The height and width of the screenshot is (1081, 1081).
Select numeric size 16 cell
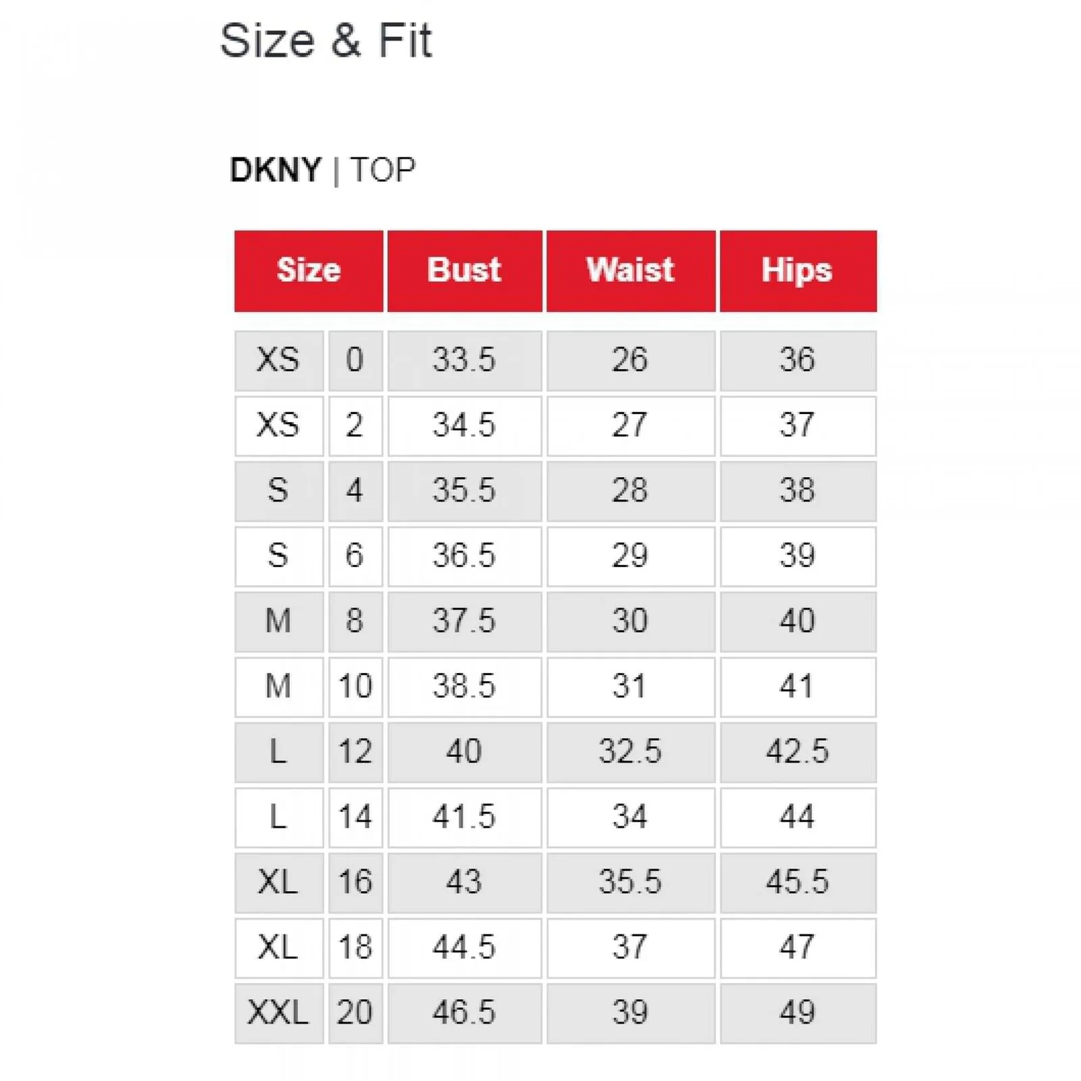click(x=355, y=883)
